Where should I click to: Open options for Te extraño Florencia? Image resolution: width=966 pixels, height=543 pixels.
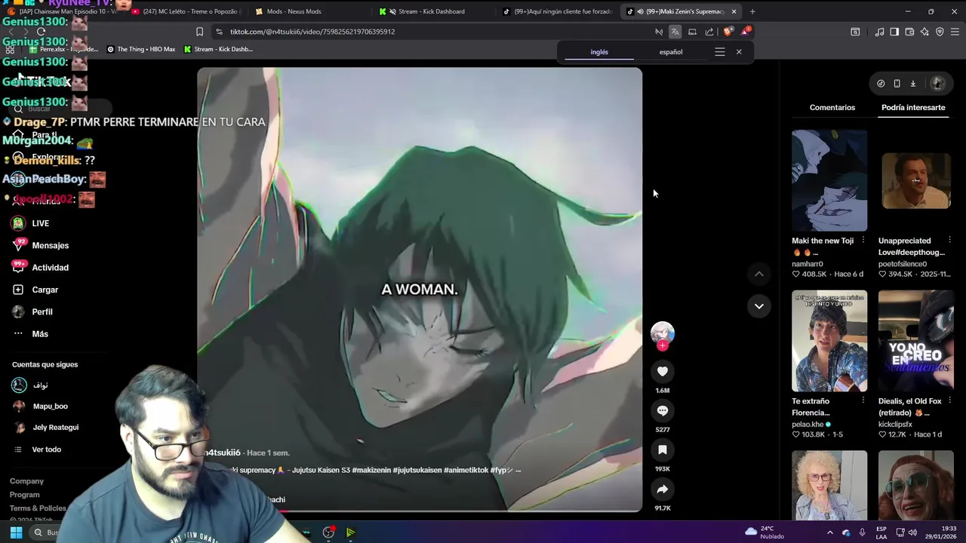(863, 401)
